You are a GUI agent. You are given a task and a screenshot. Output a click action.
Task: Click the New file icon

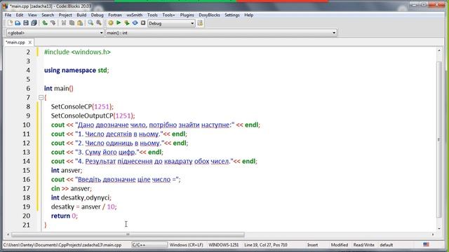point(10,23)
